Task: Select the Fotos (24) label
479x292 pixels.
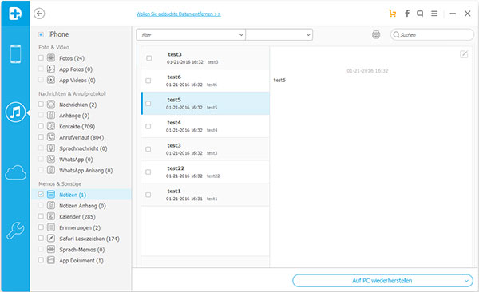Action: click(72, 58)
